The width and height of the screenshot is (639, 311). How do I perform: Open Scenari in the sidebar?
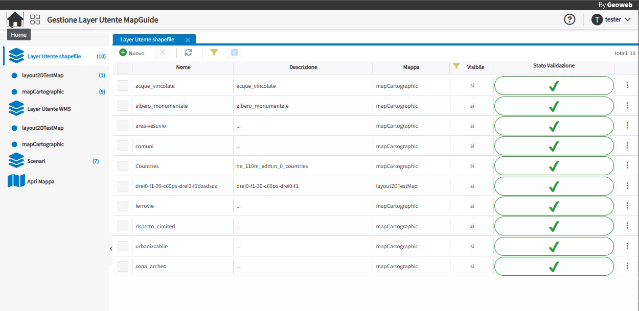[36, 161]
